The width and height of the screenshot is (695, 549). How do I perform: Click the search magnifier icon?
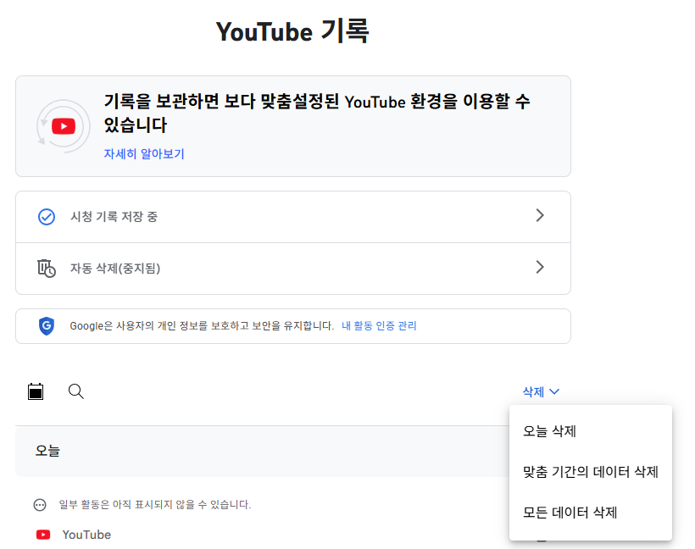click(76, 391)
